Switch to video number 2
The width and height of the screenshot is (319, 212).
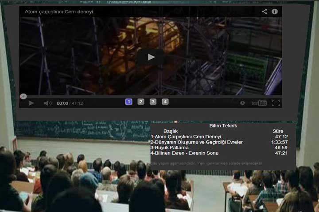tap(141, 102)
